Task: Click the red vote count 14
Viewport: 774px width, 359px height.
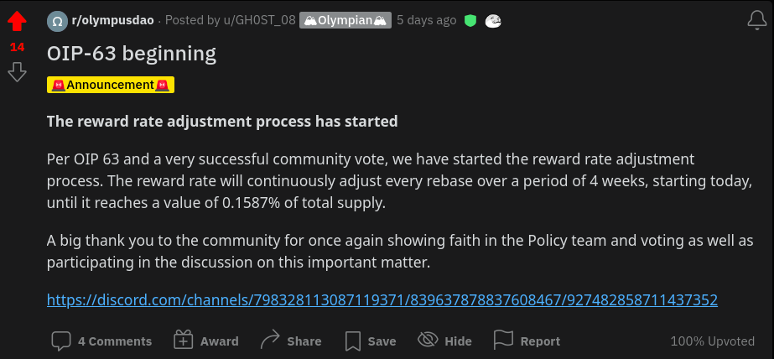Action: click(18, 47)
